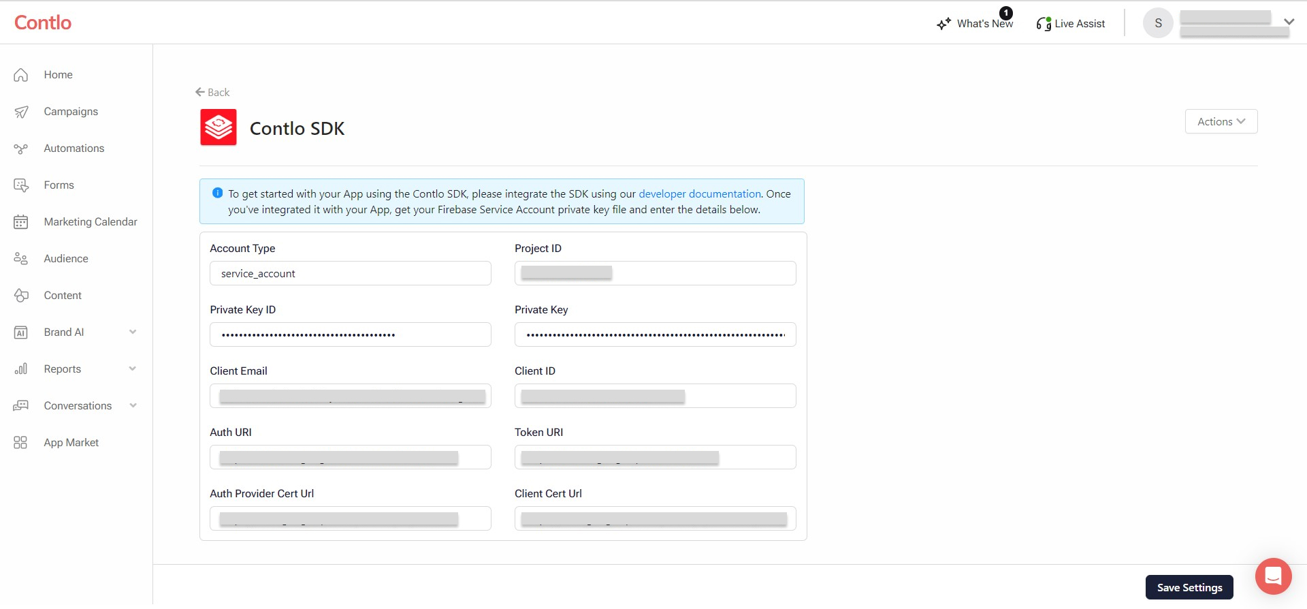Open the red chat support bubble
This screenshot has width=1307, height=609.
pos(1274,576)
